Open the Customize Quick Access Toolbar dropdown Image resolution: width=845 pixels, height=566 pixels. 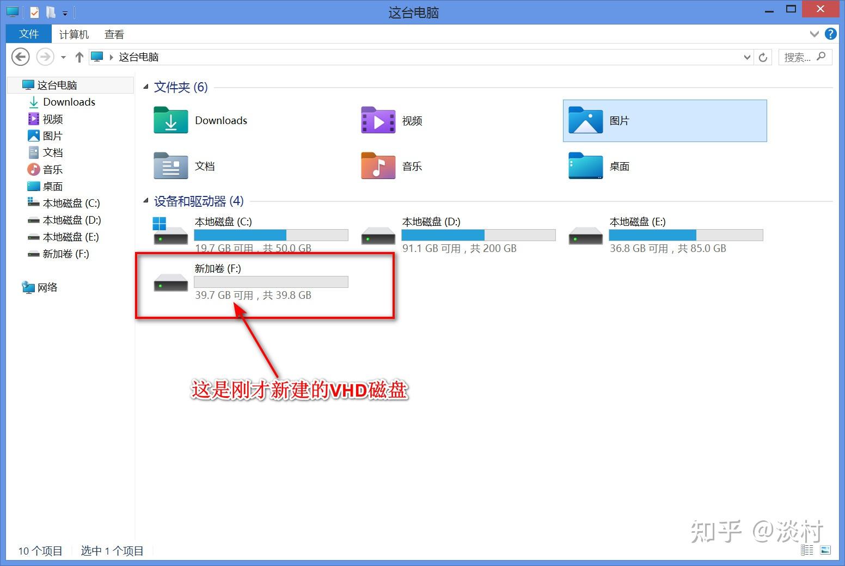pyautogui.click(x=65, y=11)
